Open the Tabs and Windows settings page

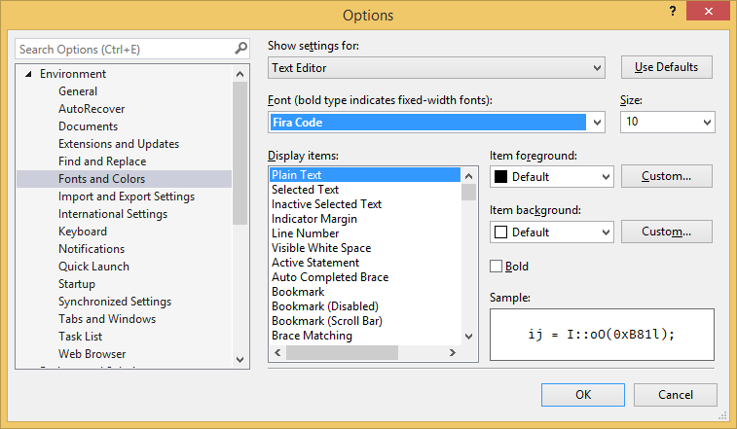106,319
